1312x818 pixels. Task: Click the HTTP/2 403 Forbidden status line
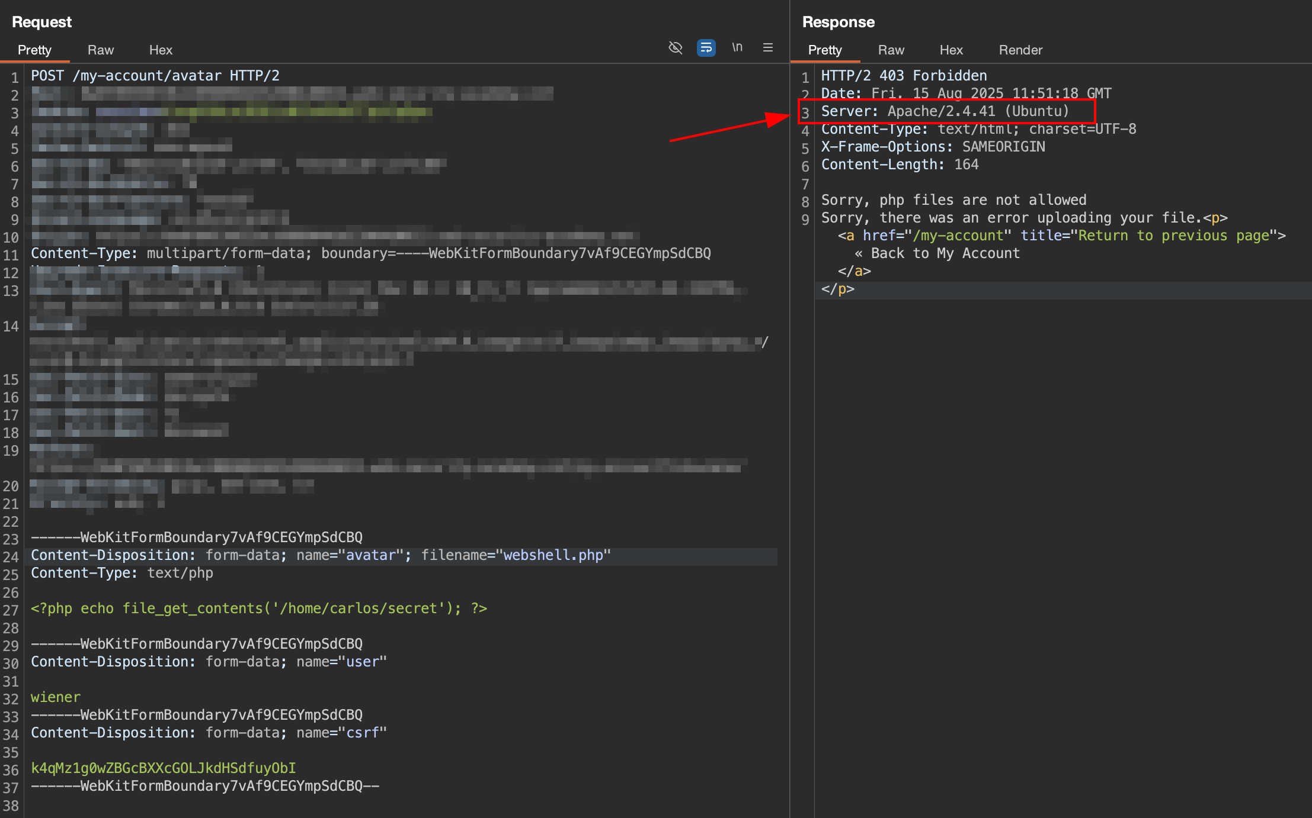coord(904,76)
